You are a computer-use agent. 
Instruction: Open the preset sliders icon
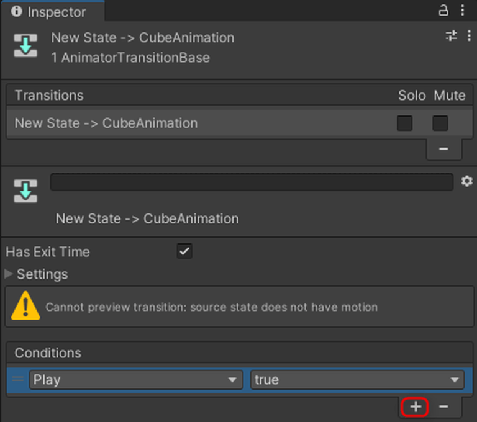(452, 36)
